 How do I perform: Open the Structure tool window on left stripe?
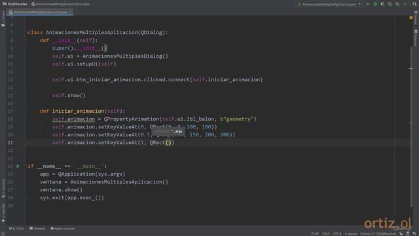3,188
